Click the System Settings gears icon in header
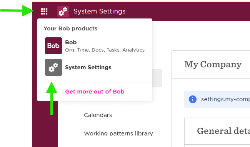Viewport: 250px width, 147px height. point(63,12)
